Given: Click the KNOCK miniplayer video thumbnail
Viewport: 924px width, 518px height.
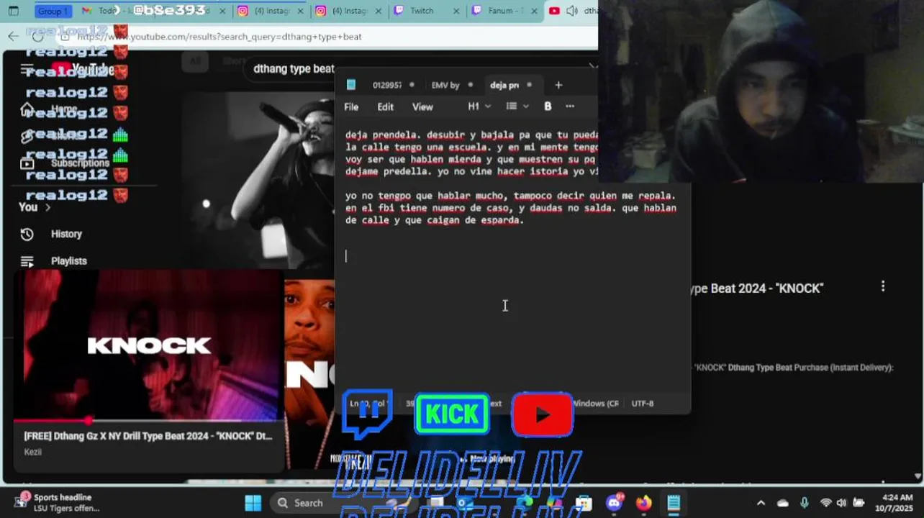Looking at the screenshot, I should (x=148, y=345).
